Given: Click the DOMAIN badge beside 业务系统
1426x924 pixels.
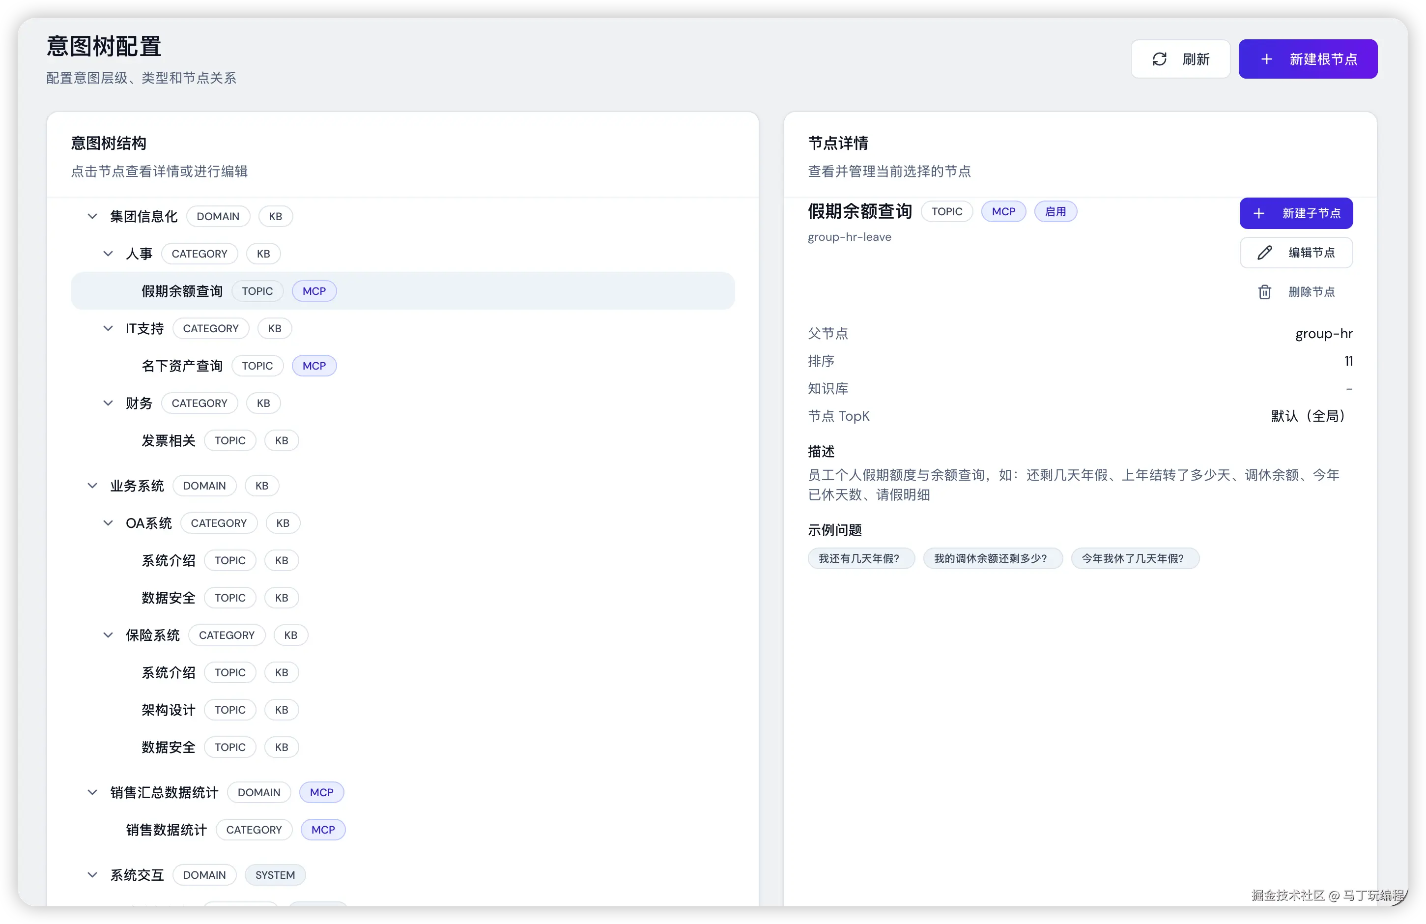Looking at the screenshot, I should pos(204,486).
